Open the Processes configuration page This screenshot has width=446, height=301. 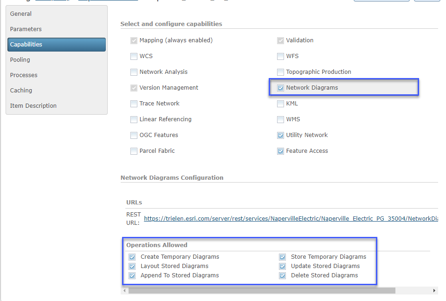click(23, 75)
